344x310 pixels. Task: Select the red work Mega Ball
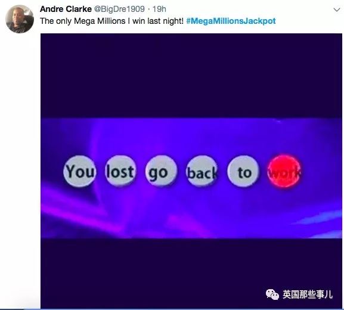pyautogui.click(x=284, y=171)
